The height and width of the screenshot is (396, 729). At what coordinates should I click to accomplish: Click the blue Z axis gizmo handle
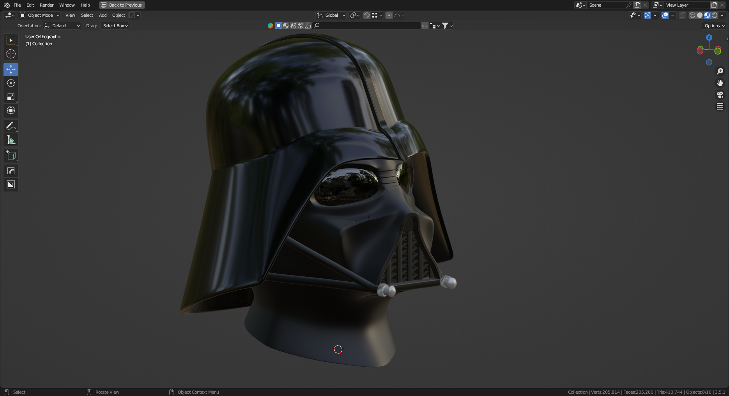point(709,37)
